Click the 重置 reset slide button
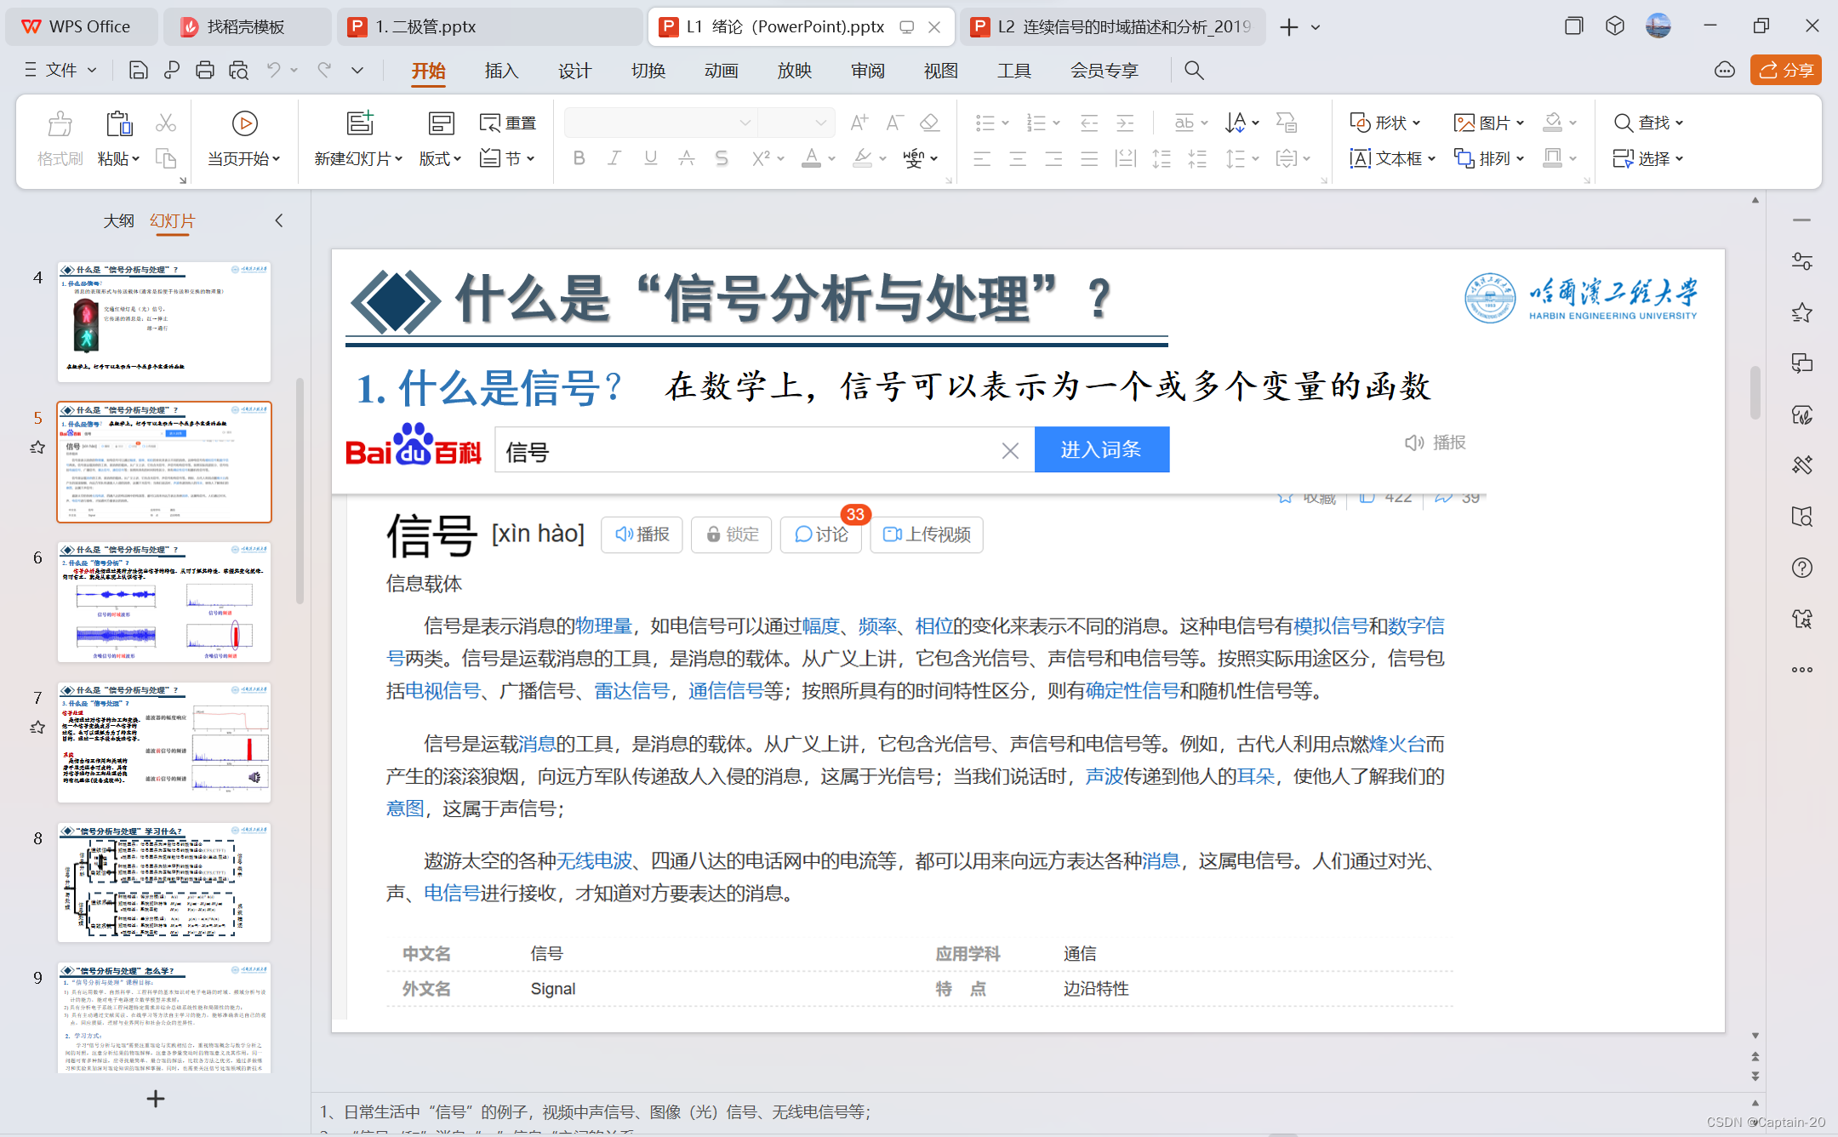1838x1137 pixels. [508, 123]
